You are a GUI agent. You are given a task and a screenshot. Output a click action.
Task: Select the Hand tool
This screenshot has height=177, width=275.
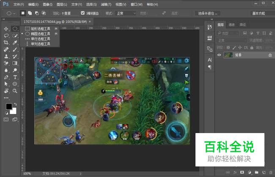click(x=6, y=91)
